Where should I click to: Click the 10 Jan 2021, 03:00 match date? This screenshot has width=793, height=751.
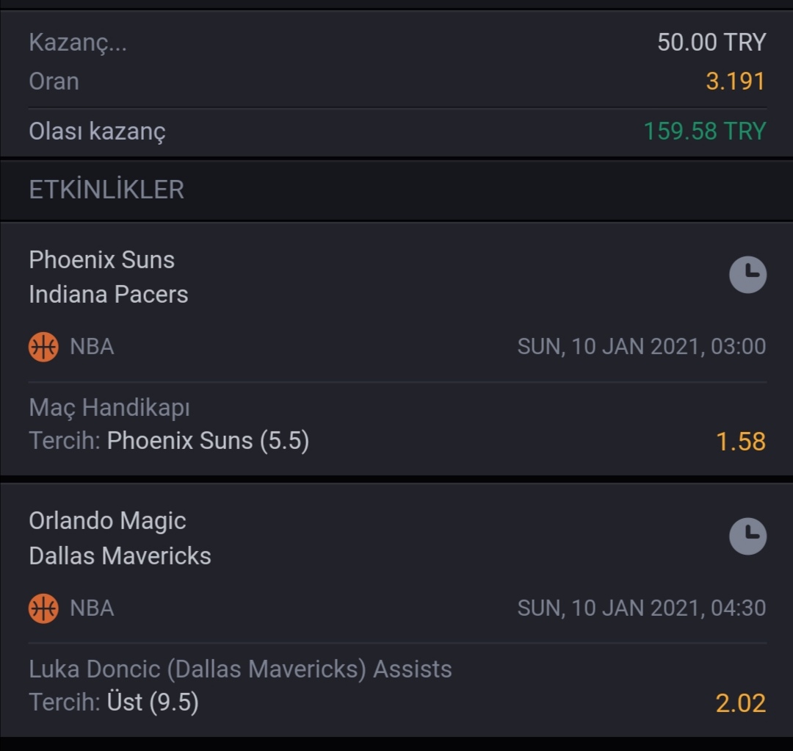[x=641, y=347]
